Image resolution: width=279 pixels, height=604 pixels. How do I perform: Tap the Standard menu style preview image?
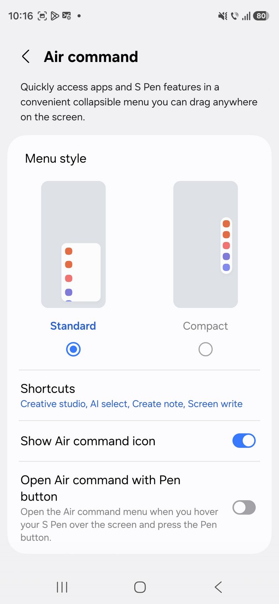tap(73, 244)
